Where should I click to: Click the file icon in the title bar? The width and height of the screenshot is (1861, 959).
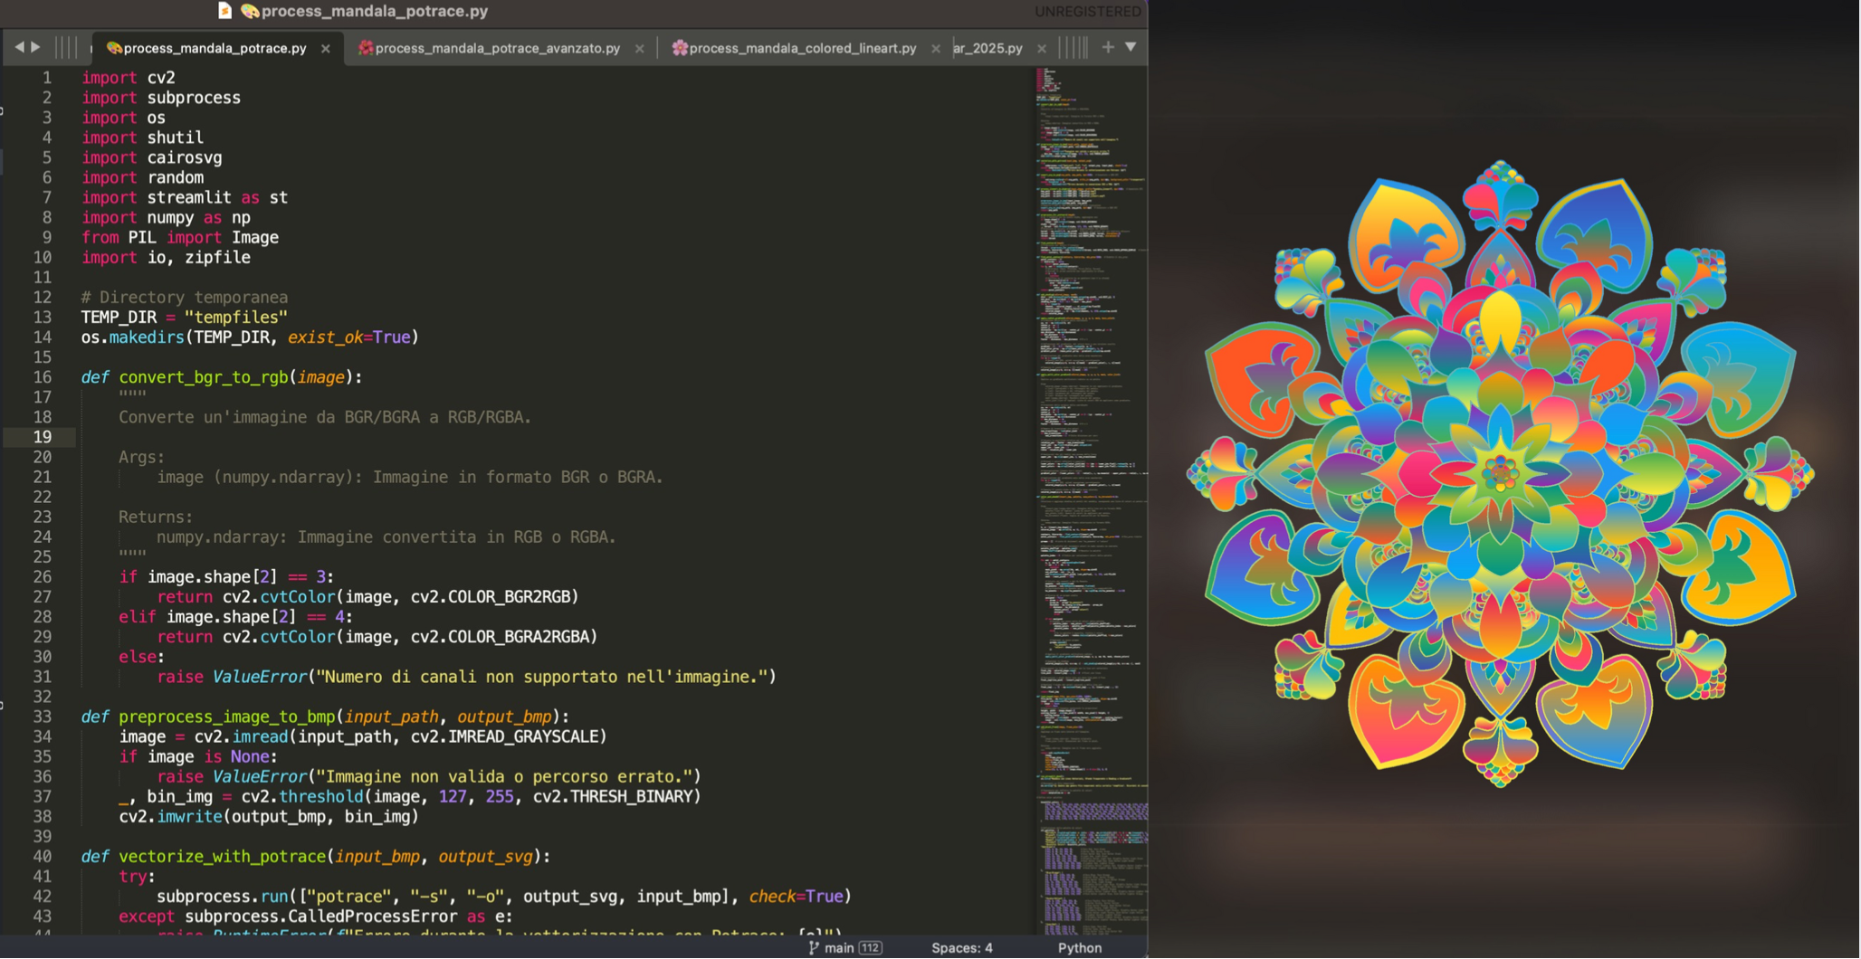[224, 11]
